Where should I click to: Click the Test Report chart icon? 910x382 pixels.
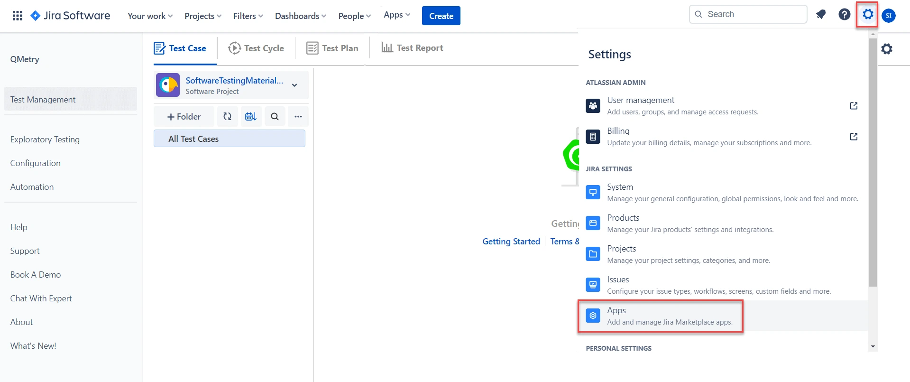pyautogui.click(x=387, y=47)
